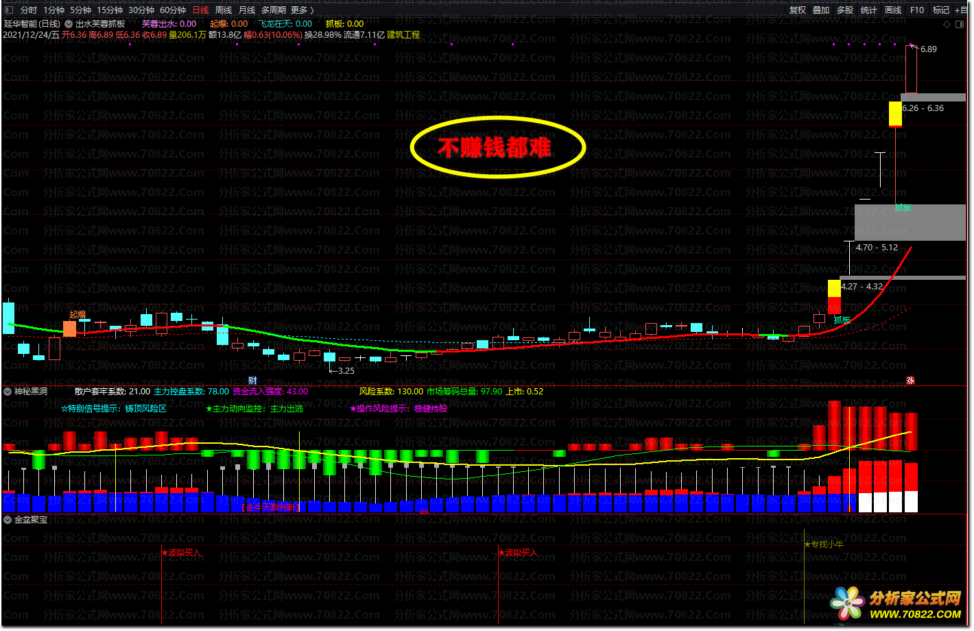Select the 60分钟 period tab
Image resolution: width=974 pixels, height=631 pixels.
pyautogui.click(x=173, y=10)
